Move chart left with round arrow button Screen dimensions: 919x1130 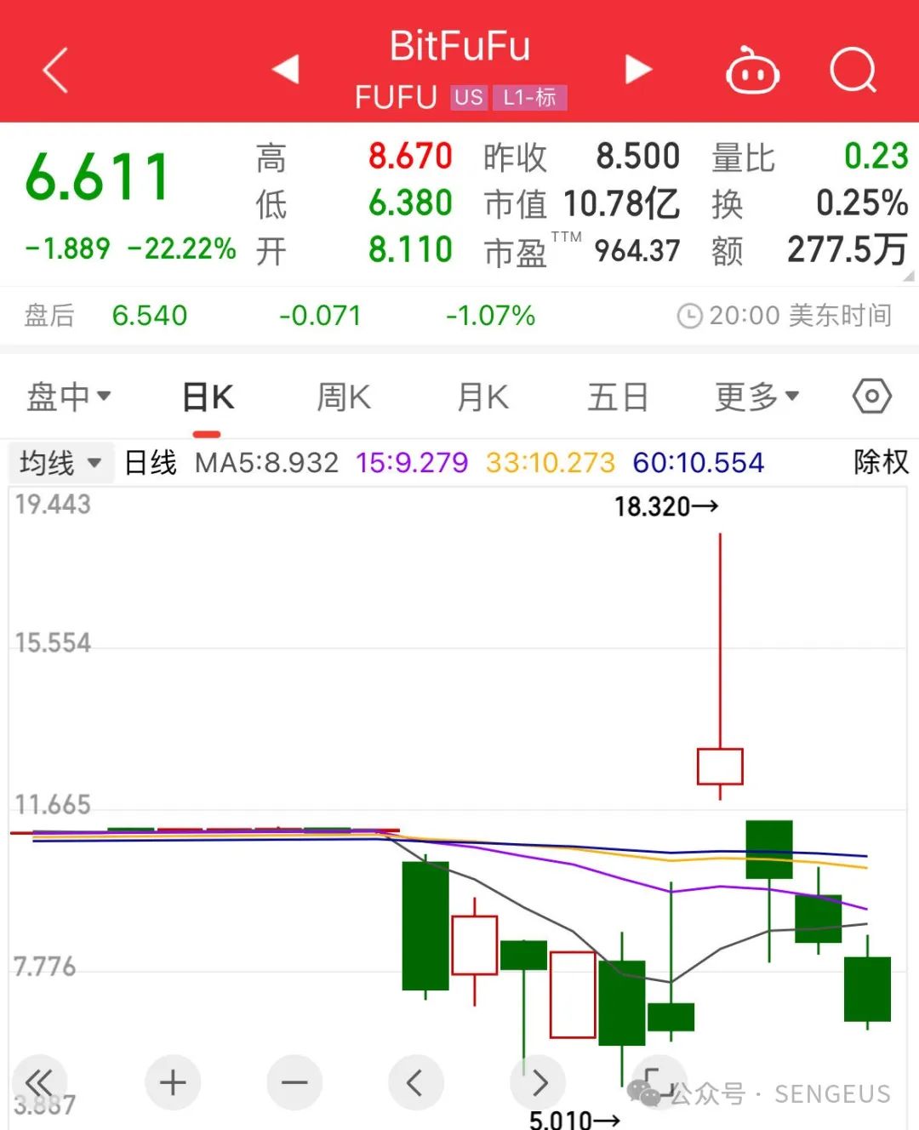(x=415, y=1082)
